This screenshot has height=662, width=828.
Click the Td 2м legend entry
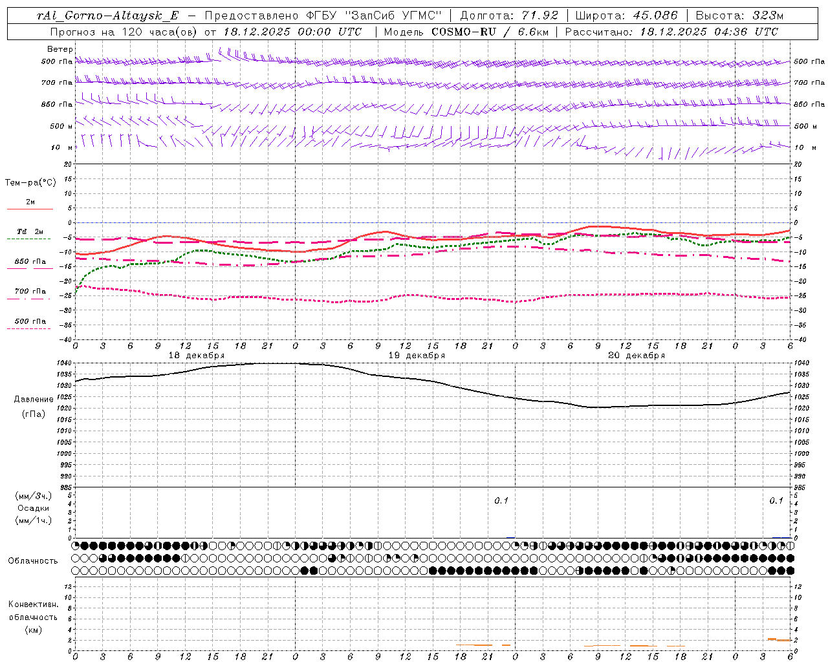[x=30, y=231]
